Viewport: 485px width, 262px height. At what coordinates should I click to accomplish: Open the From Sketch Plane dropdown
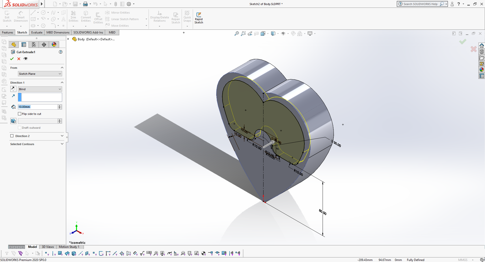coord(40,74)
